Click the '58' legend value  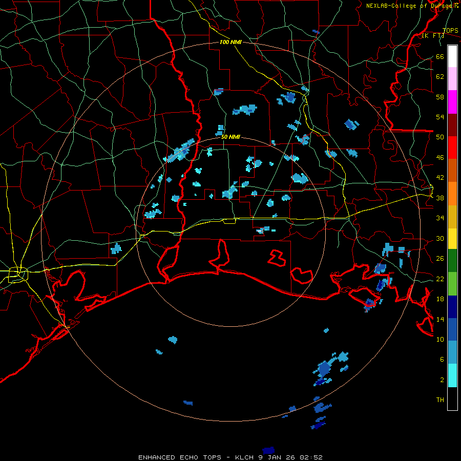coord(440,97)
